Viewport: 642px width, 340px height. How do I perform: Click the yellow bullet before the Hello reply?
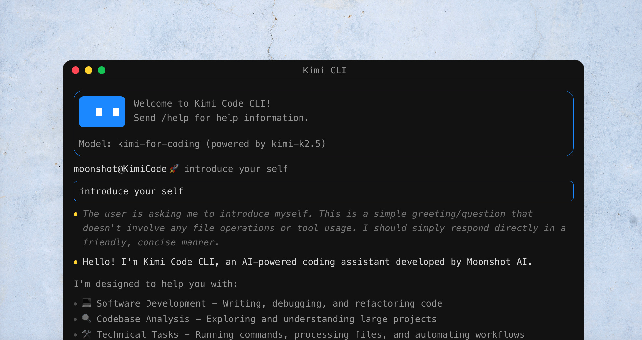(x=76, y=262)
